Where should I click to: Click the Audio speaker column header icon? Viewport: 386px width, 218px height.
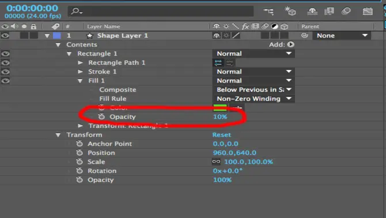coord(14,26)
